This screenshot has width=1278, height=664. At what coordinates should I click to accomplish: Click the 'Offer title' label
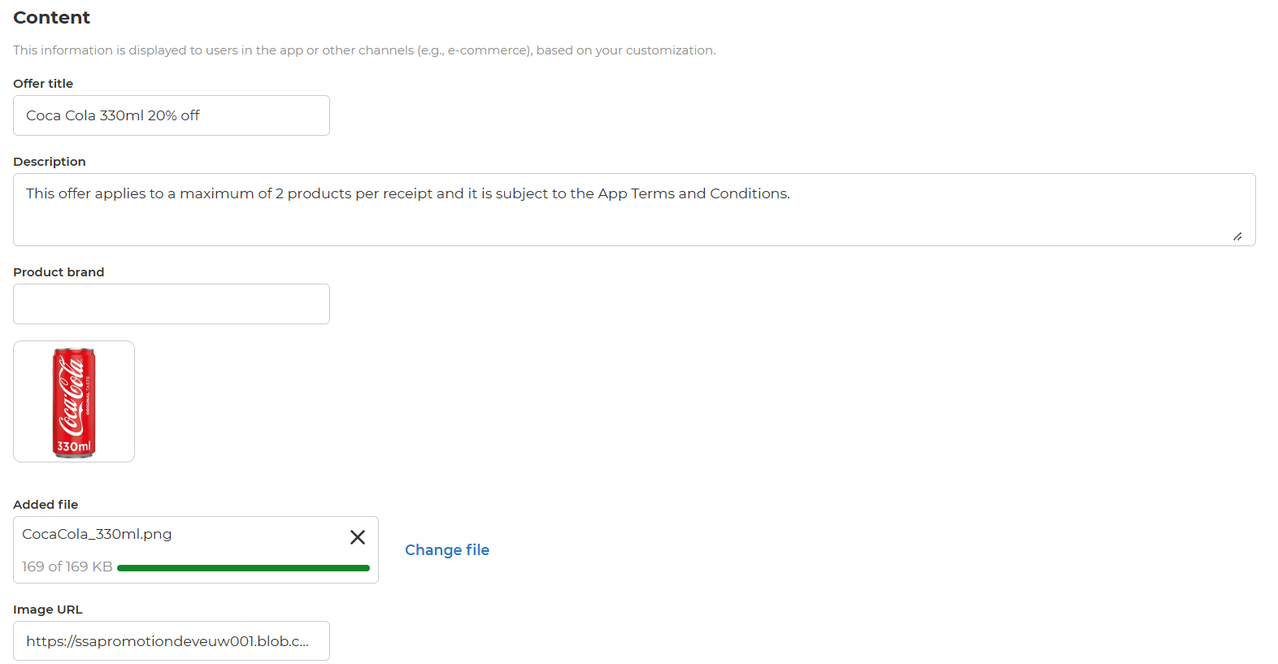[x=43, y=84]
